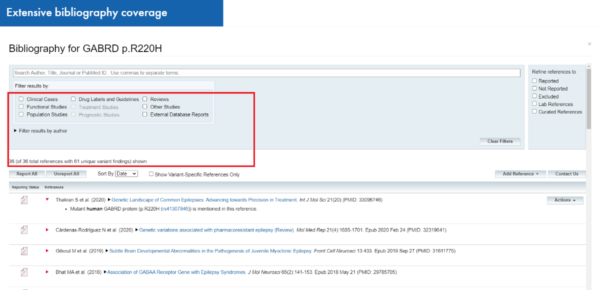Toggle the Clinical Cases filter checkbox
Screen dimensions: 600x290
21,99
